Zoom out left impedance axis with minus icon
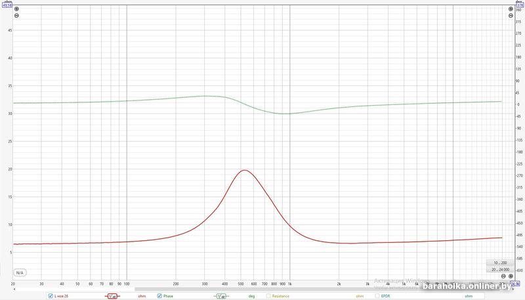 coord(16,16)
